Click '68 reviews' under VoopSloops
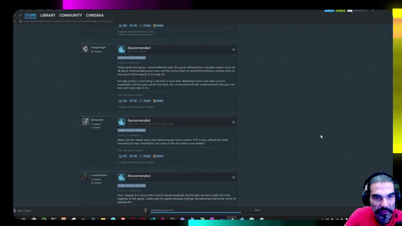 [x=96, y=51]
